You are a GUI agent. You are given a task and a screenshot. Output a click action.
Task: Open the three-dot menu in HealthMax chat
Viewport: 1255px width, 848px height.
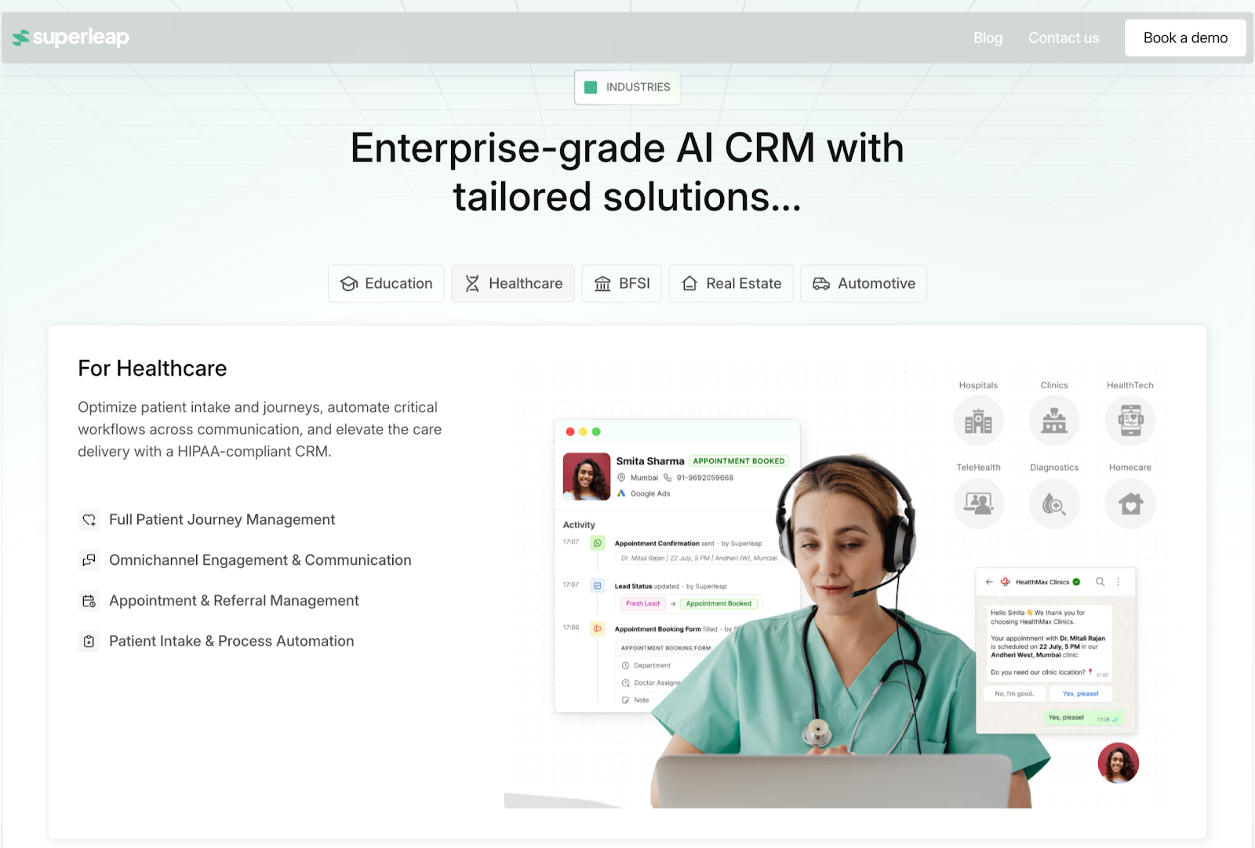[1119, 582]
